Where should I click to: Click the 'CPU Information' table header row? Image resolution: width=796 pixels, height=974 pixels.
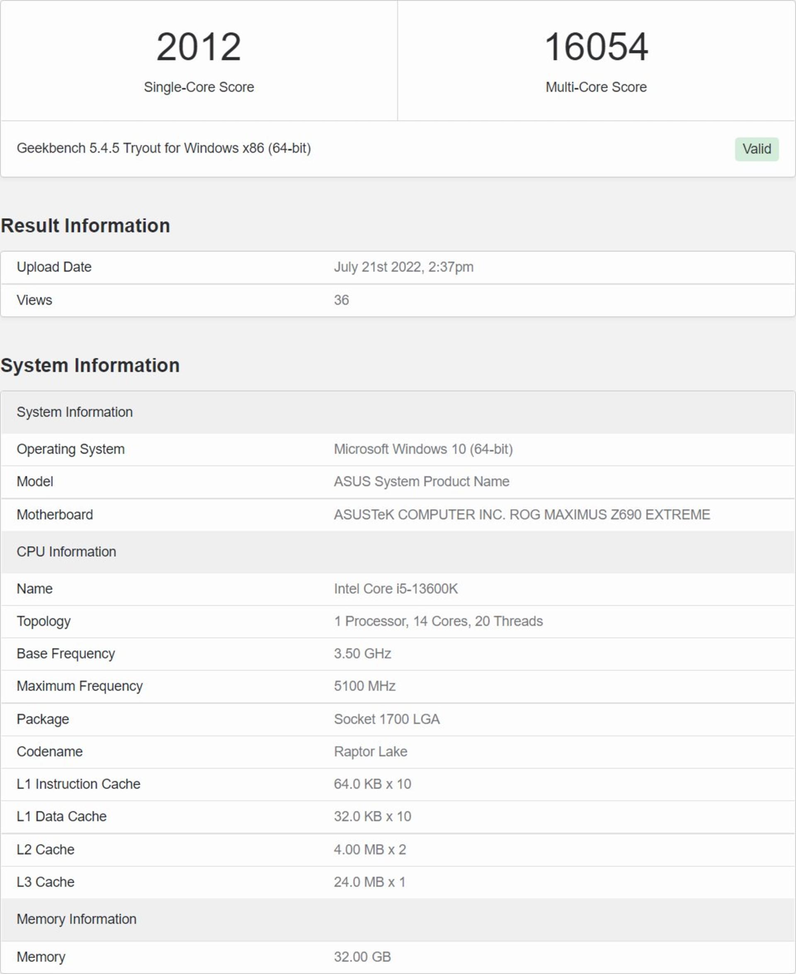[x=398, y=551]
